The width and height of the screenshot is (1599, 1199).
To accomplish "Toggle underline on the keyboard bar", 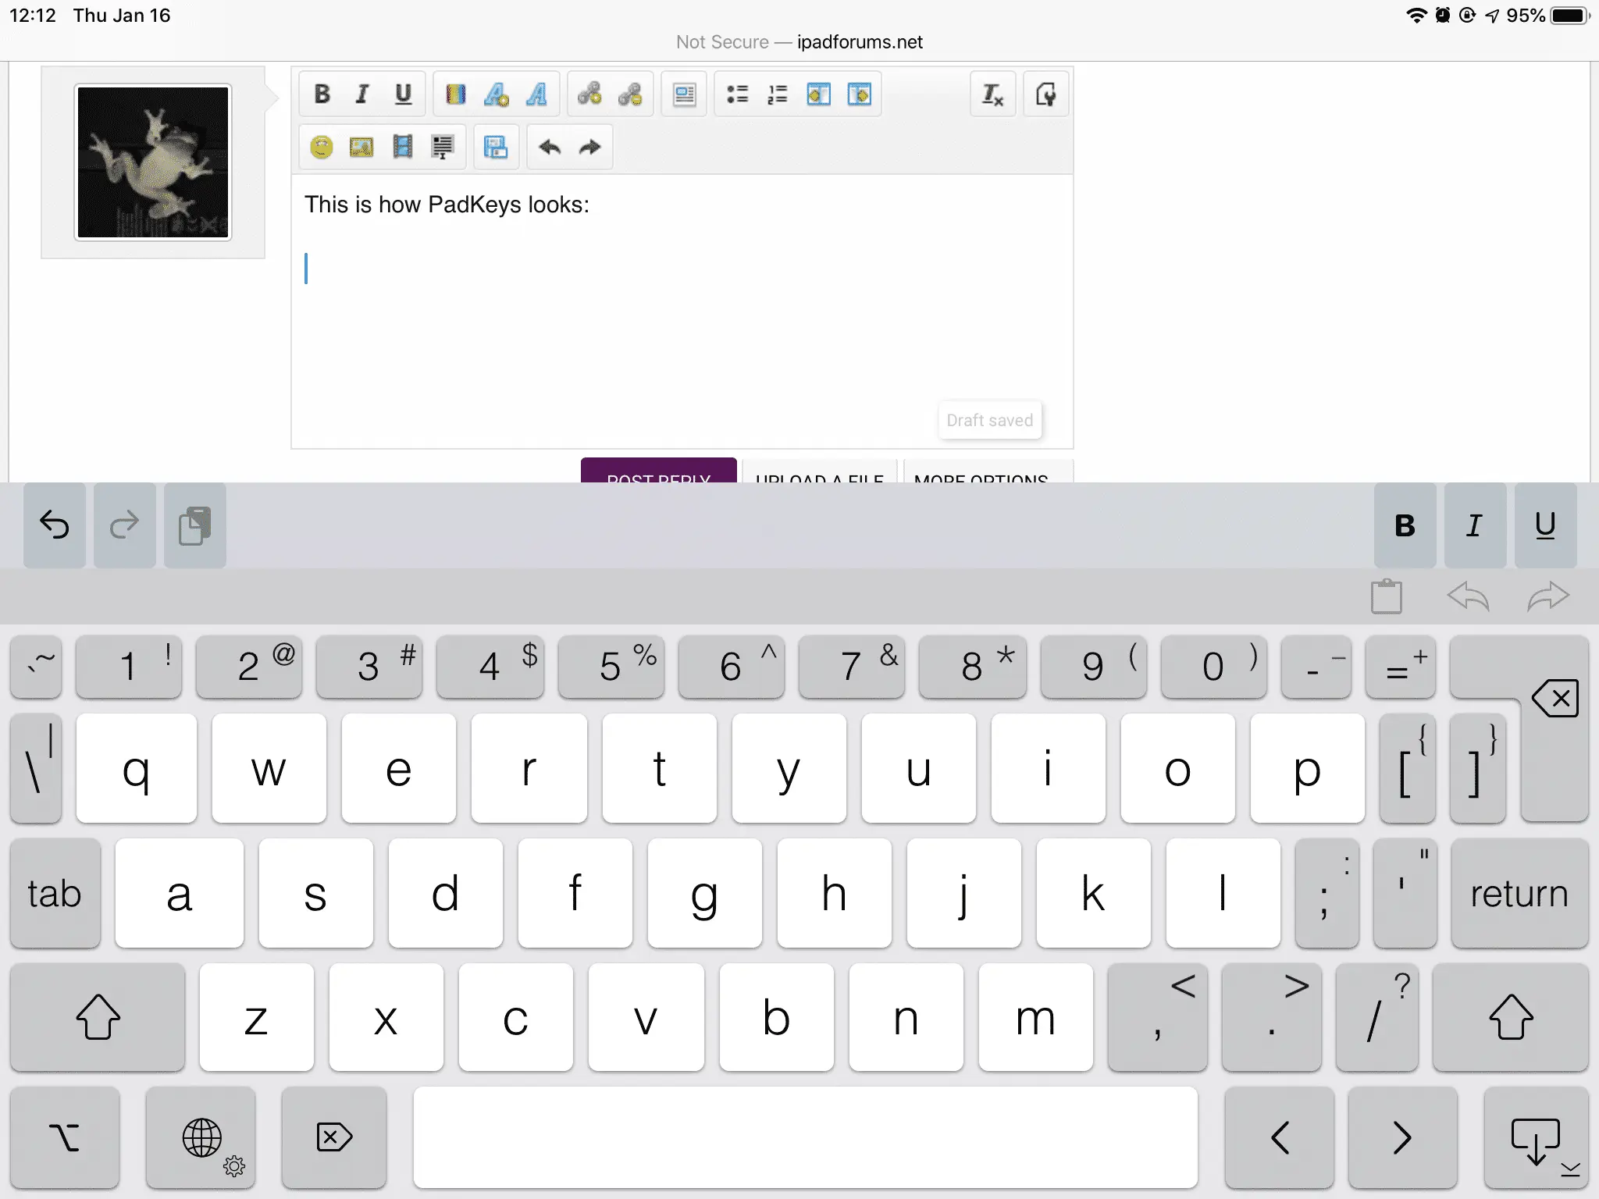I will tap(1544, 525).
